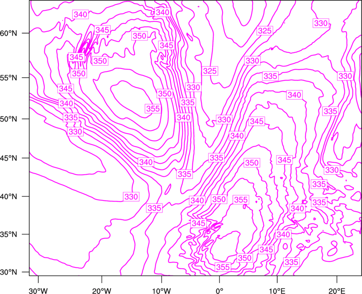This screenshot has height=294, width=362.
Task: Click the 355 label right of 350 near 40°N
Action: pyautogui.click(x=241, y=199)
